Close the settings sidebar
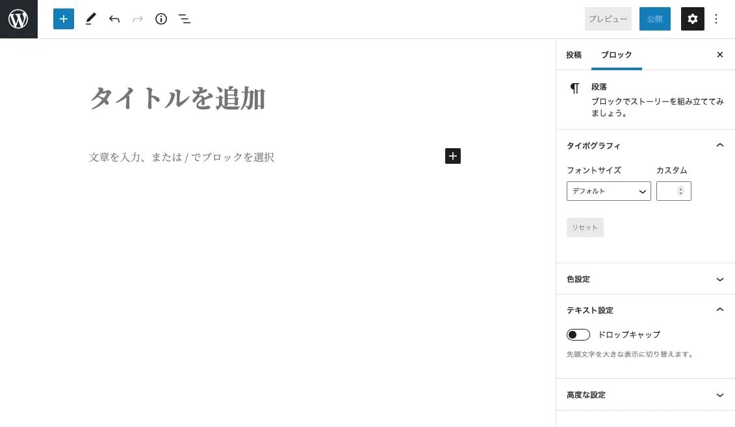Screen dimensions: 735x427 coord(720,55)
